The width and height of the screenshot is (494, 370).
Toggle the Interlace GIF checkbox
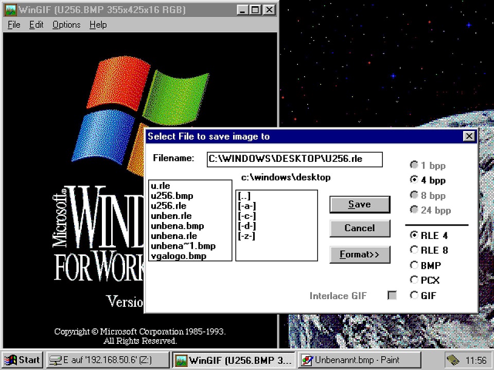coord(392,295)
